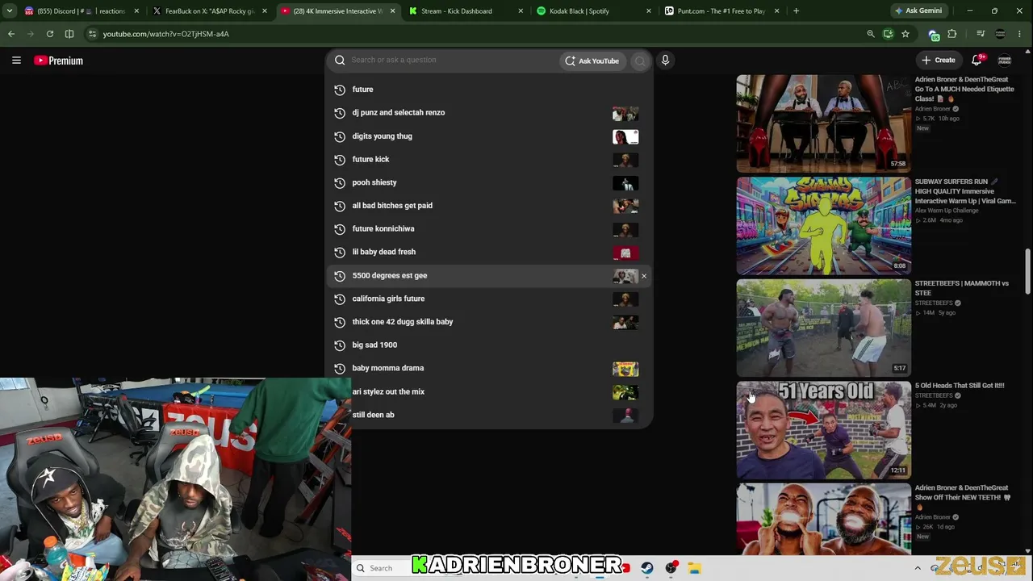Select 'future kick' suggestion
The height and width of the screenshot is (581, 1033).
pos(488,160)
